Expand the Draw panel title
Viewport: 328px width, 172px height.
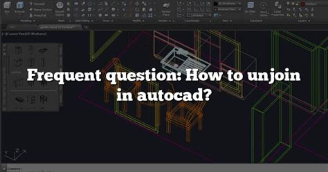coord(108,21)
